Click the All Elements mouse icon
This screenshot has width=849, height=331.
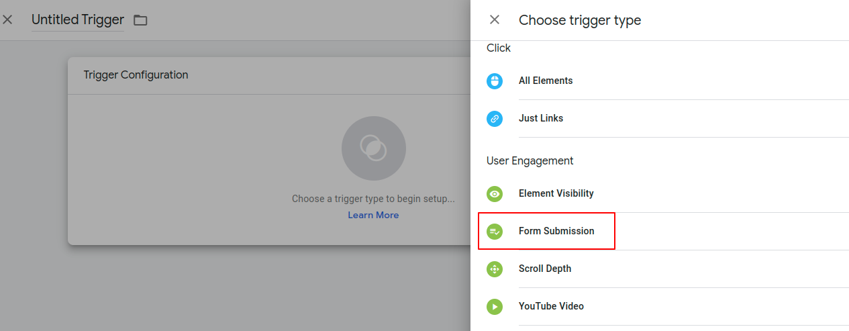495,81
